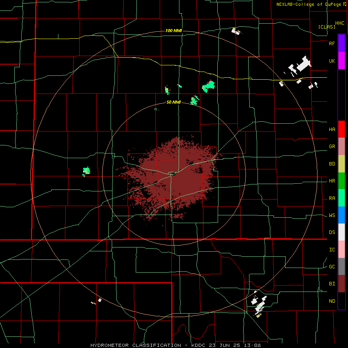348x348 pixels.
Task: Click the 100 NMI range ring label
Action: point(174,31)
